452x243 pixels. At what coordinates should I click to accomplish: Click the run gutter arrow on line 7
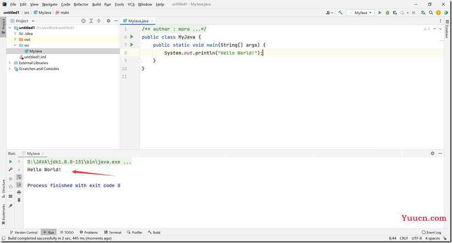click(132, 45)
